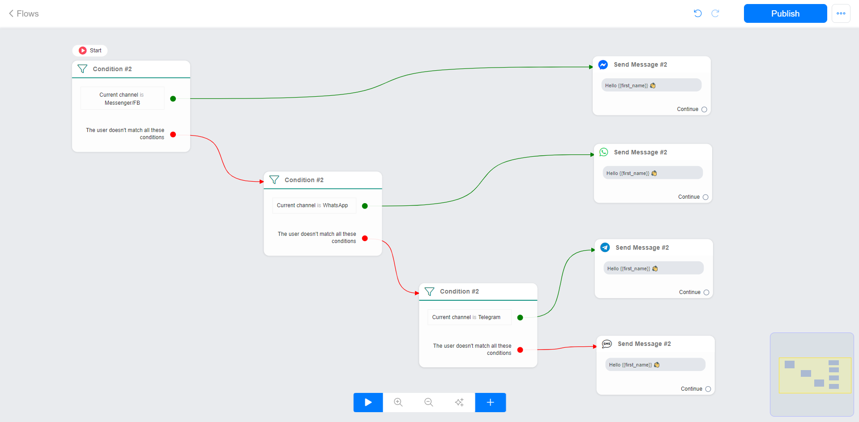Viewport: 859px width, 422px height.
Task: Click the WhatsApp icon on Send Message #2
Action: 604,152
